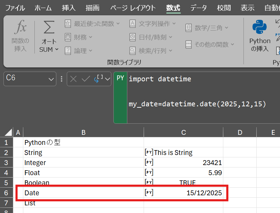The image size is (280, 213).
Task: Select column B header
Action: click(x=83, y=132)
